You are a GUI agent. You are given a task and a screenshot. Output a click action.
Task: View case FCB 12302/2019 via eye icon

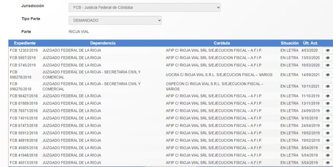point(327,50)
